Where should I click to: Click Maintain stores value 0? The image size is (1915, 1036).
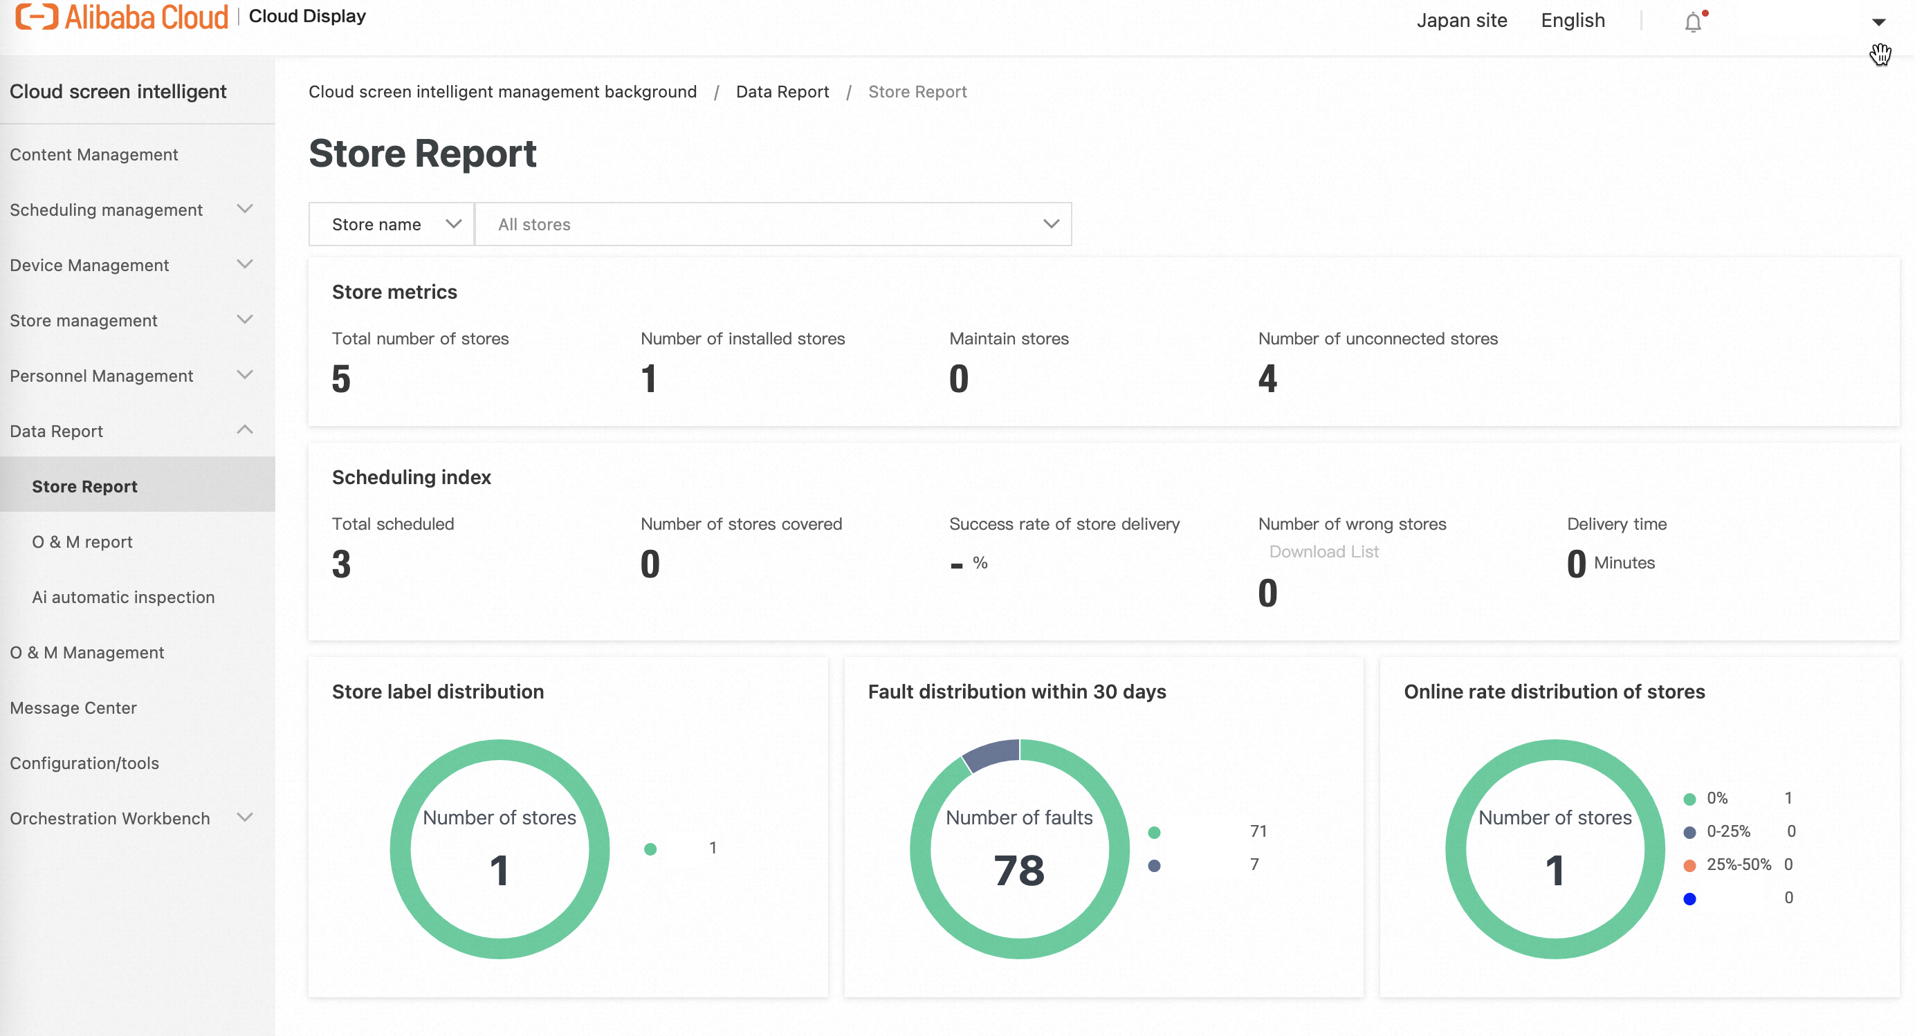[959, 379]
